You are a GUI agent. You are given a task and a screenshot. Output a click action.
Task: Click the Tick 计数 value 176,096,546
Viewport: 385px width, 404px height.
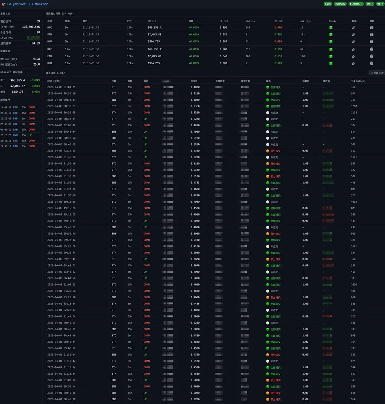[31, 27]
